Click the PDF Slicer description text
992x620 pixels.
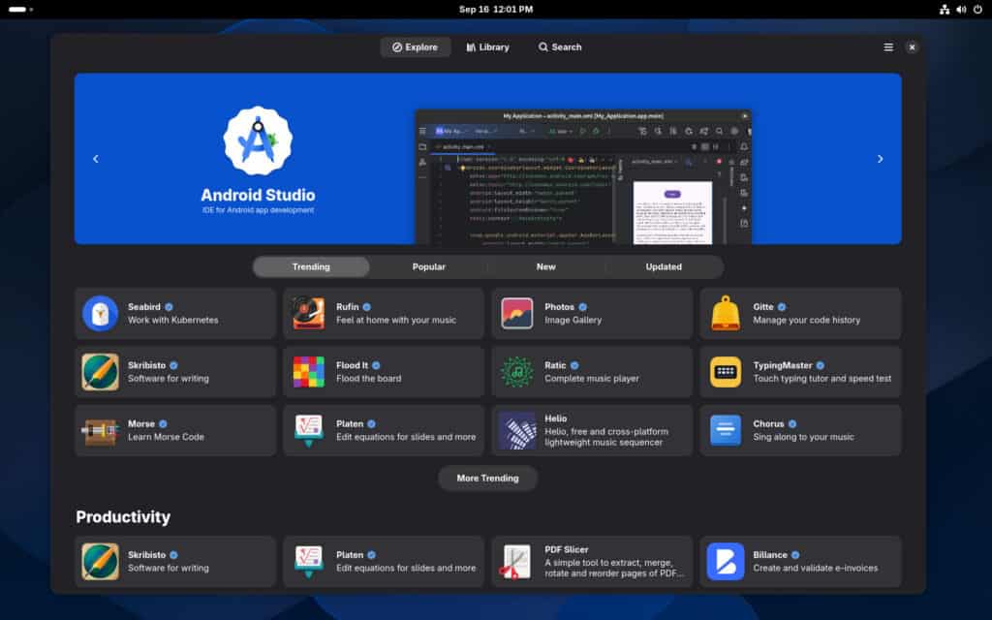pos(614,568)
